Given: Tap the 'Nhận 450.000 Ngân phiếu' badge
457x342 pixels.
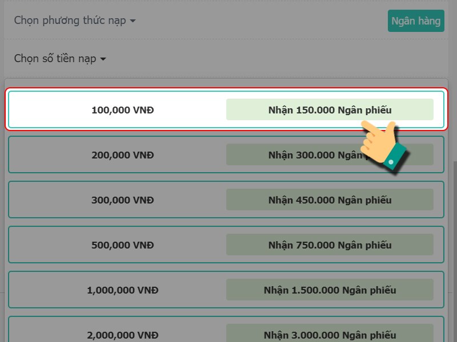Looking at the screenshot, I should (330, 199).
